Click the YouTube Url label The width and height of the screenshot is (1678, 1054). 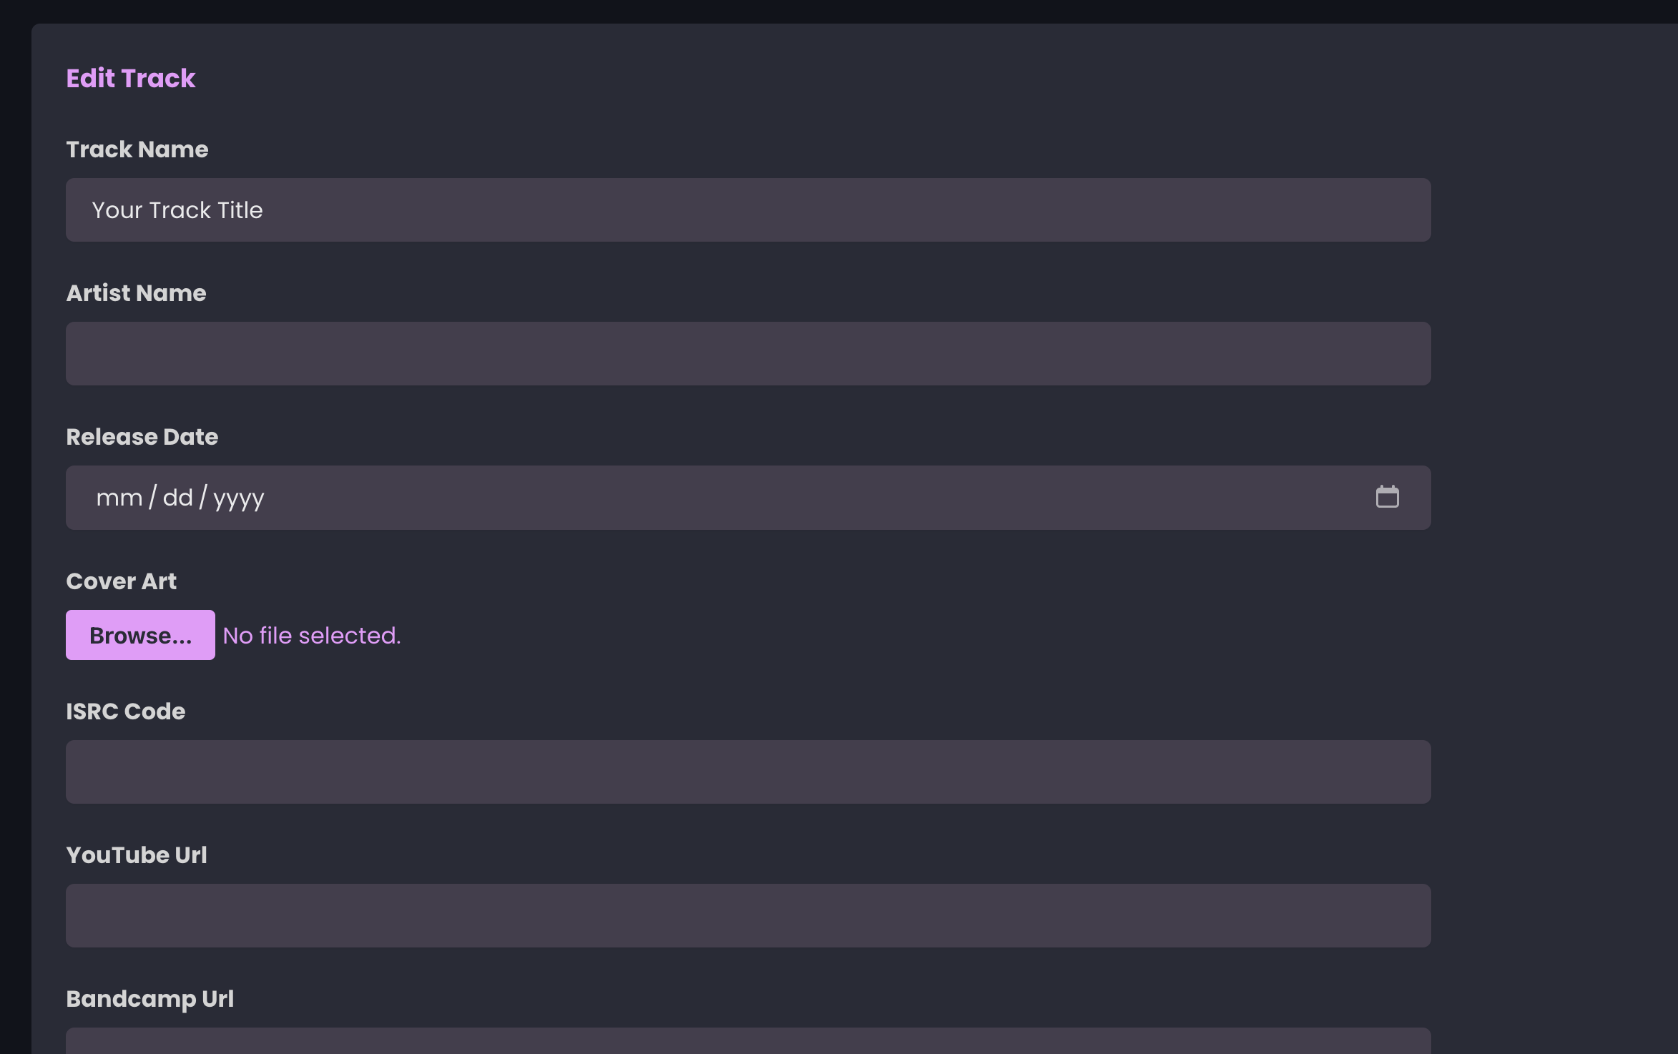pos(136,855)
